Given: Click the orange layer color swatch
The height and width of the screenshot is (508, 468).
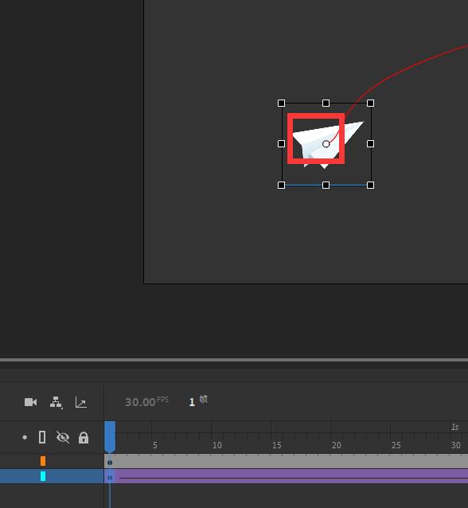Looking at the screenshot, I should [43, 461].
